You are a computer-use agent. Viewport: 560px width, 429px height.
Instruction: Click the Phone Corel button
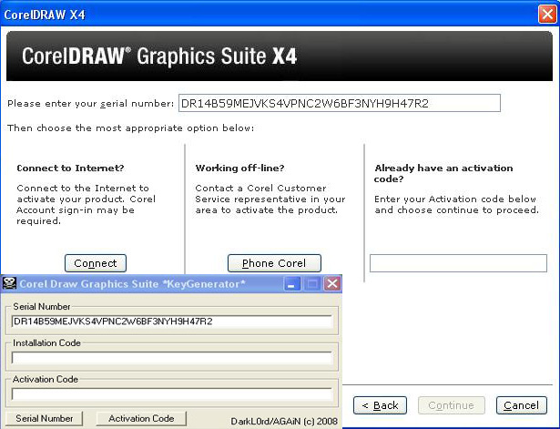point(274,263)
